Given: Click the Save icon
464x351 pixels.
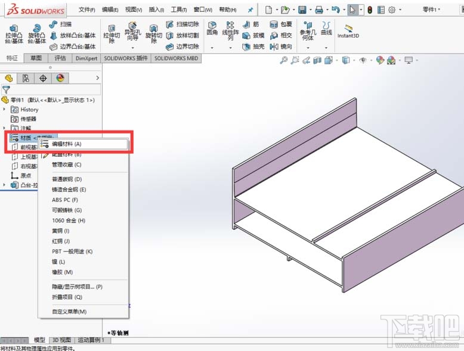Looking at the screenshot, I should [302, 10].
